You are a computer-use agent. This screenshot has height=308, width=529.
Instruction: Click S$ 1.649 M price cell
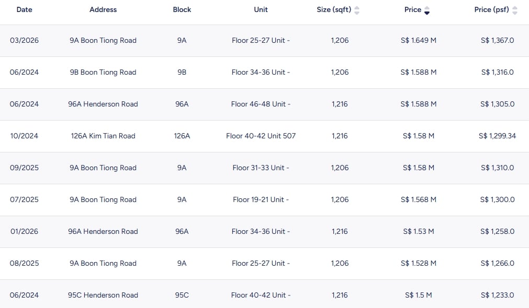(x=418, y=40)
